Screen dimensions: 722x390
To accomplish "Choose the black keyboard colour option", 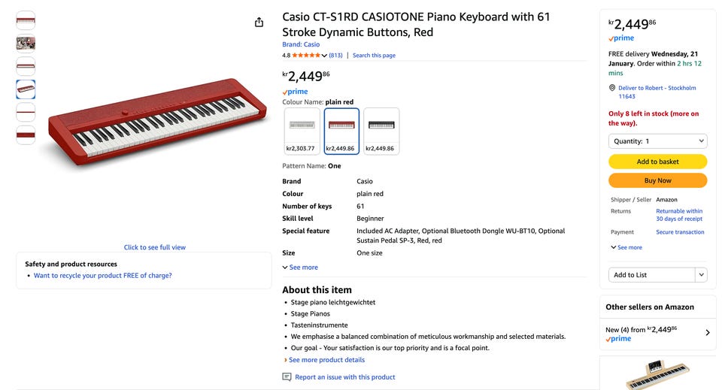I will tap(381, 131).
